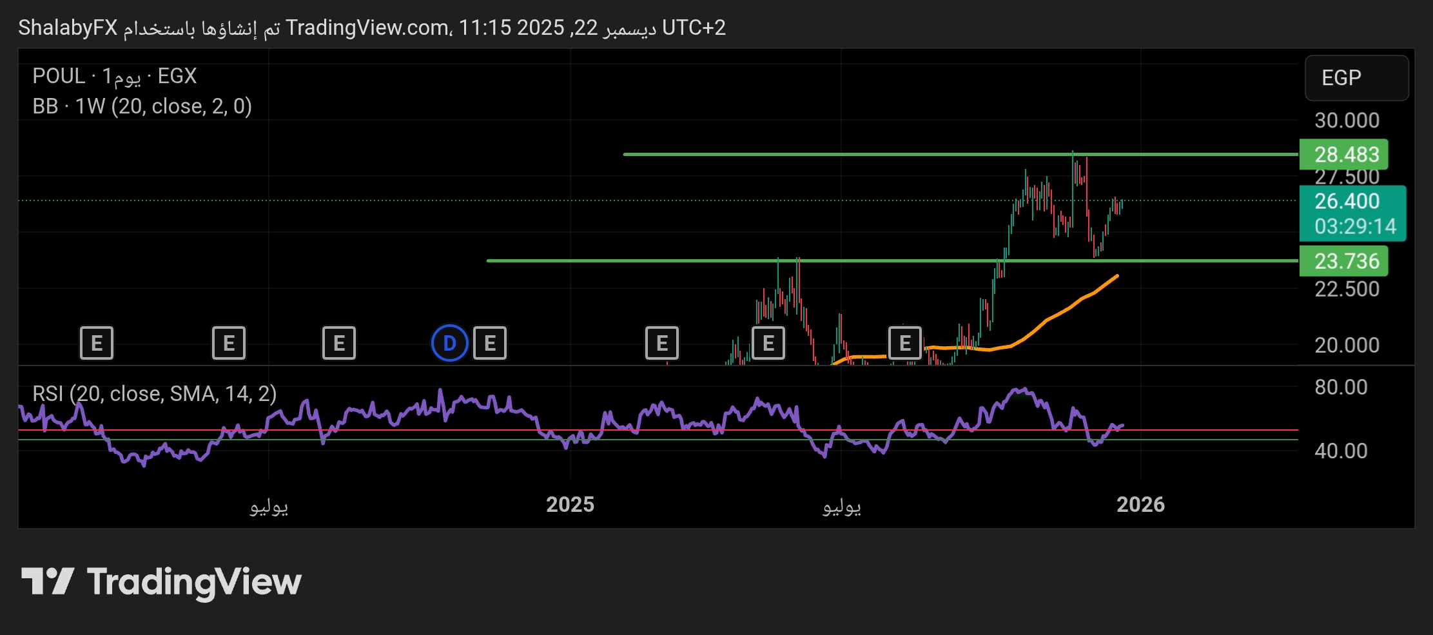Click the E earnings marker below the 23.736 peak candles

768,343
